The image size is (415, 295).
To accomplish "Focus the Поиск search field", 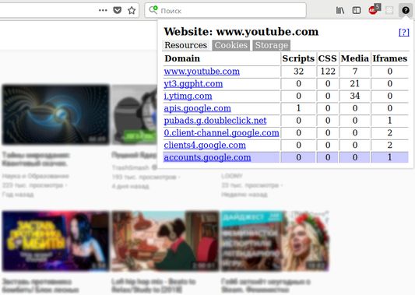I will (226, 10).
